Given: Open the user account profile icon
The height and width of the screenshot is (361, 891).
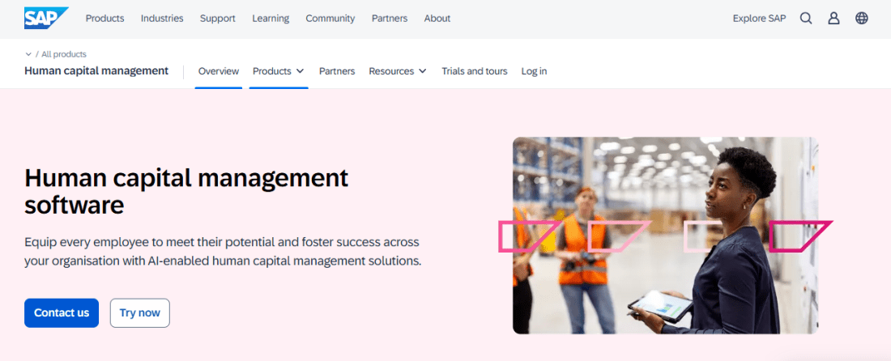Looking at the screenshot, I should pos(833,18).
